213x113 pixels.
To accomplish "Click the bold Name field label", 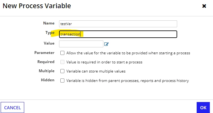I will (x=49, y=23).
